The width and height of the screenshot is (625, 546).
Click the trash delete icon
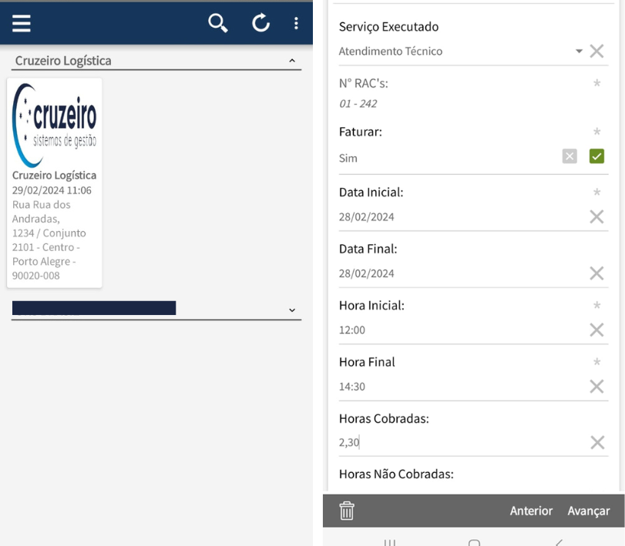pos(348,511)
